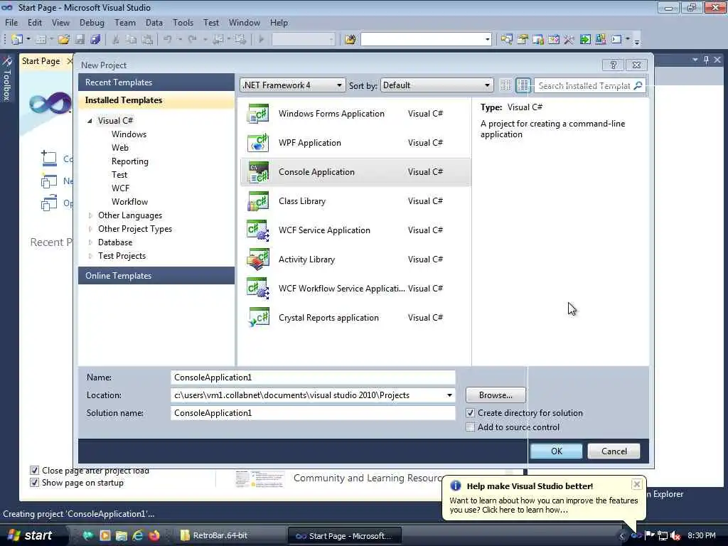The width and height of the screenshot is (728, 546).
Task: Open the Location path dropdown arrow
Action: click(449, 395)
